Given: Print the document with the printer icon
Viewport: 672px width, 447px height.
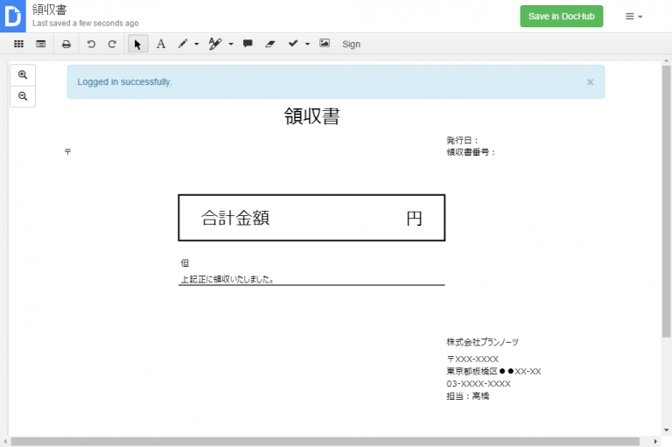Looking at the screenshot, I should [66, 44].
